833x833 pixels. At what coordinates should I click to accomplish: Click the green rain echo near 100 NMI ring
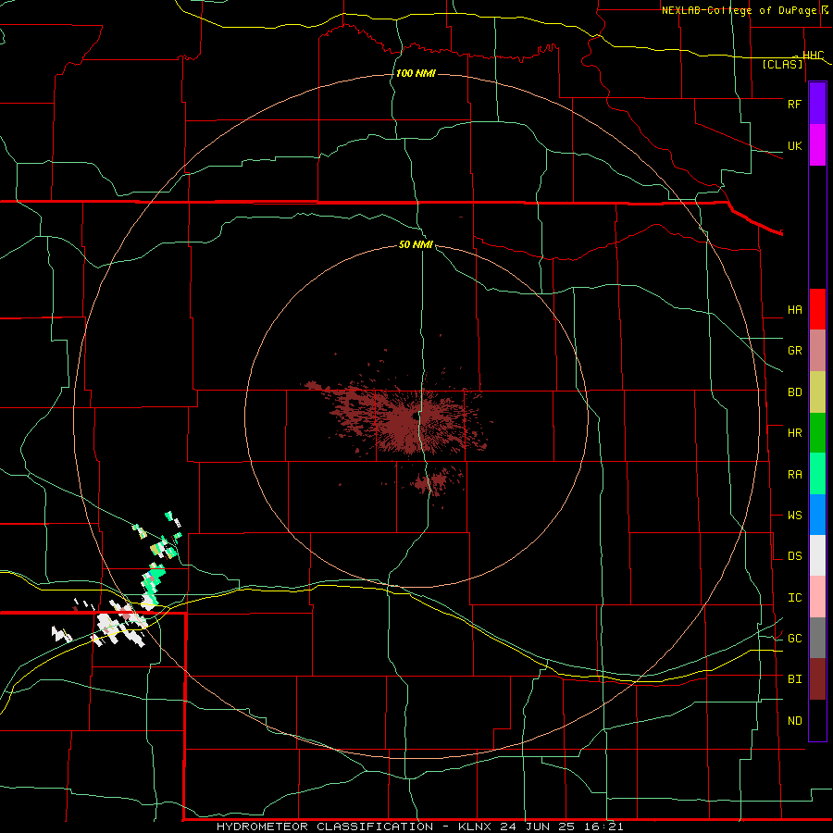point(153,582)
